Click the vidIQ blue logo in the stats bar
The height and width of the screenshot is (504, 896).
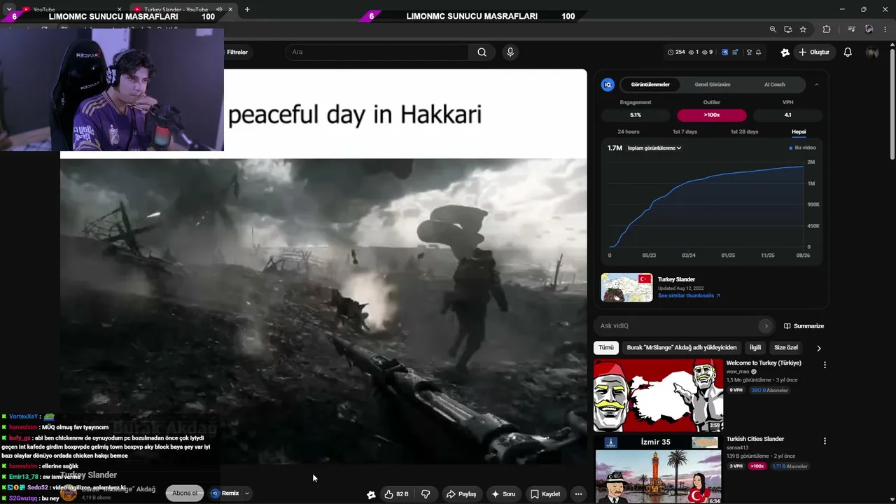pyautogui.click(x=725, y=52)
